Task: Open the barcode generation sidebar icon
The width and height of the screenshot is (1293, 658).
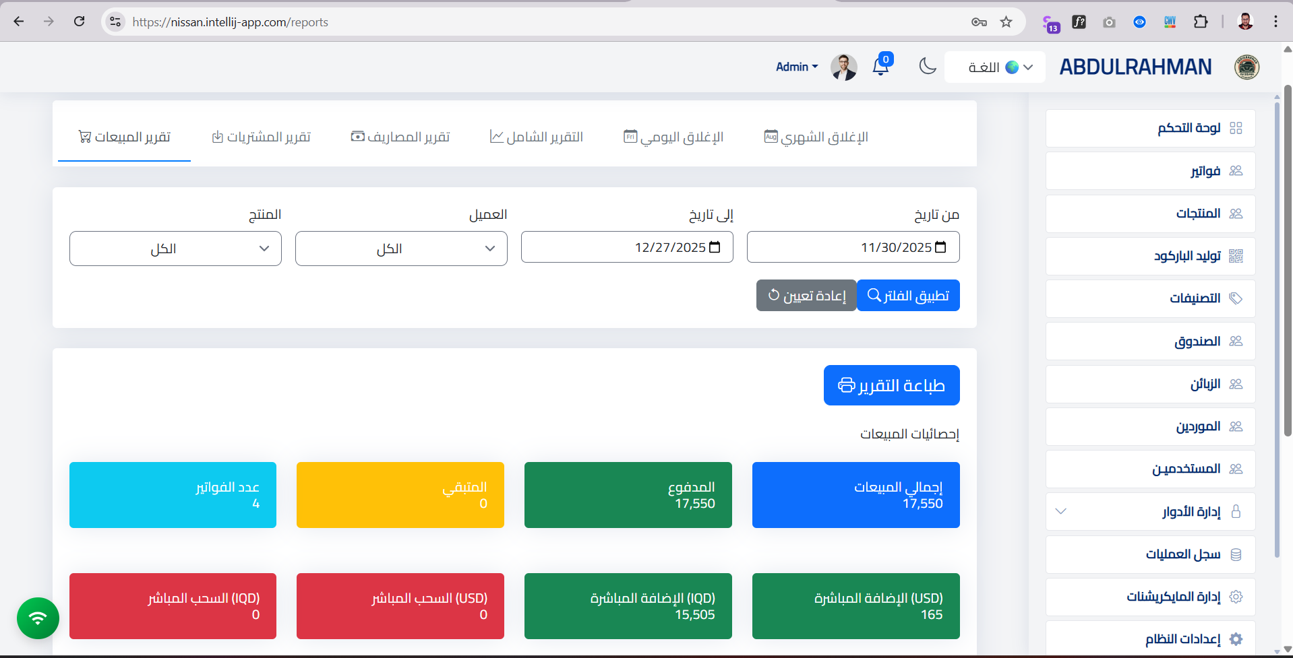Action: point(1236,256)
